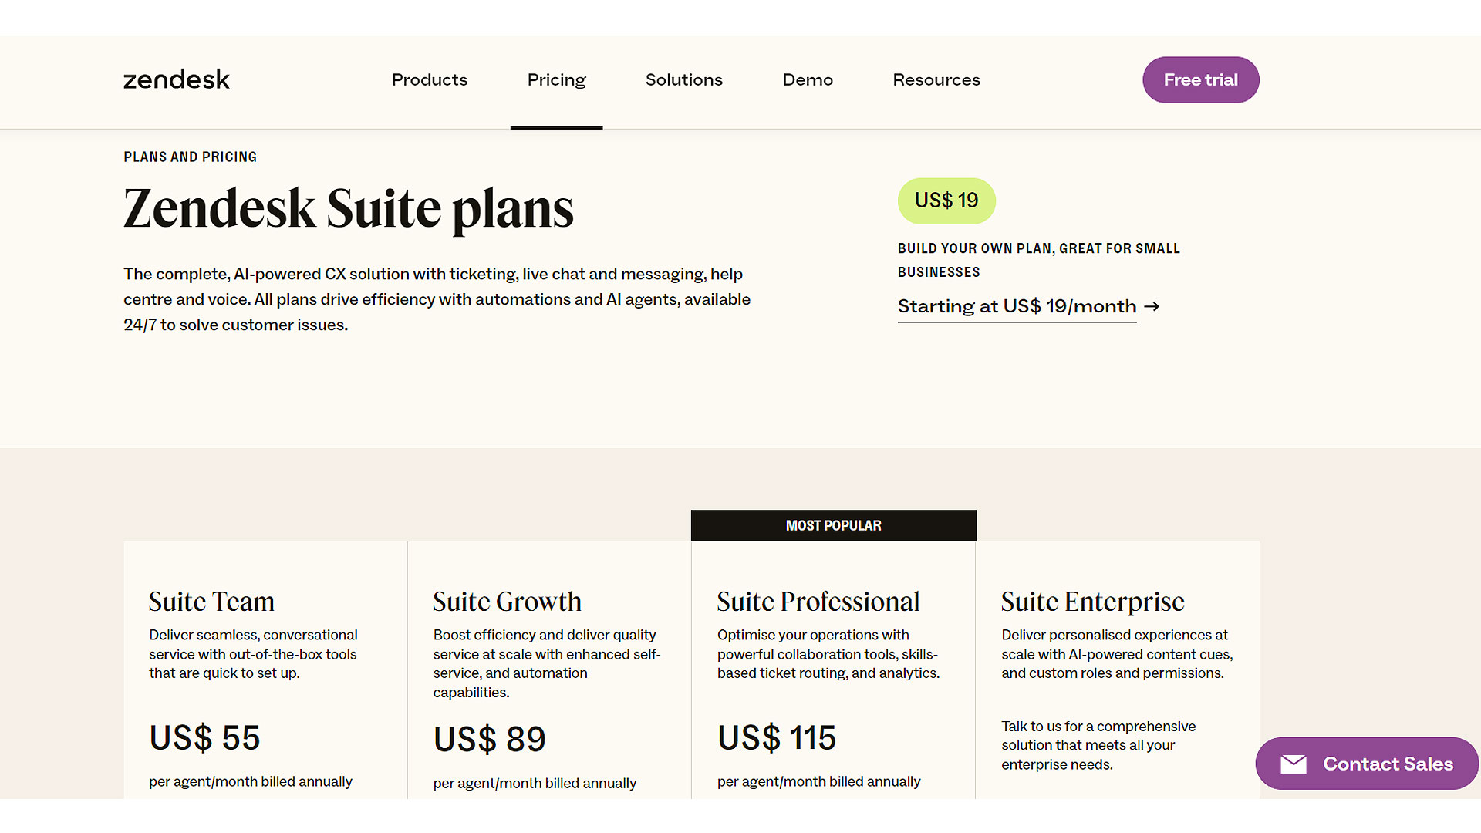Open the Products menu
Screen dimensions: 1481x833
coord(430,79)
